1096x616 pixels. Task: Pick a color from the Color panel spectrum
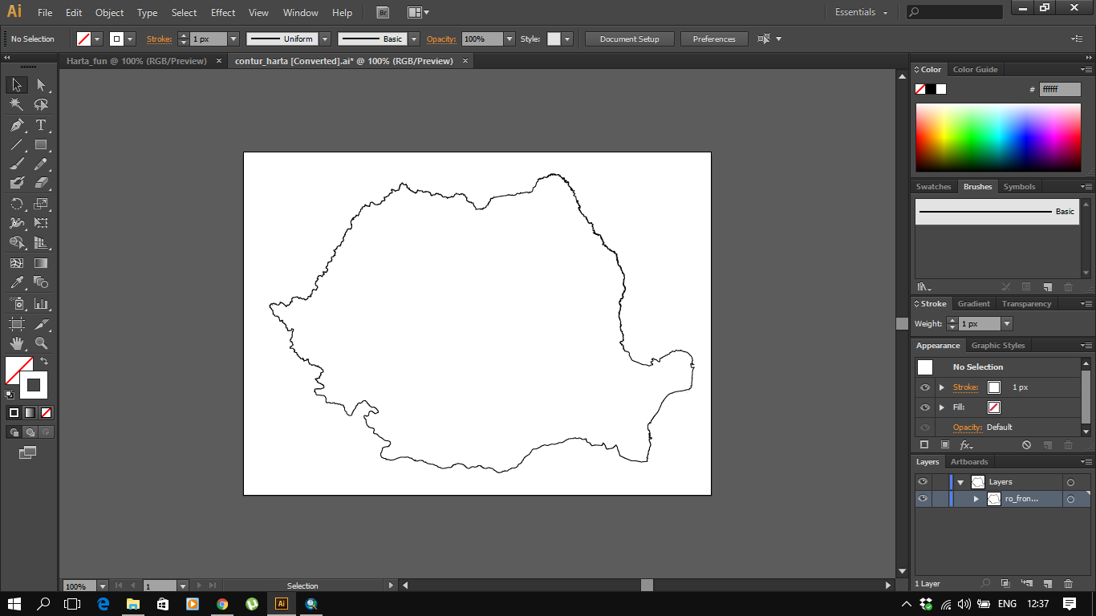[998, 137]
